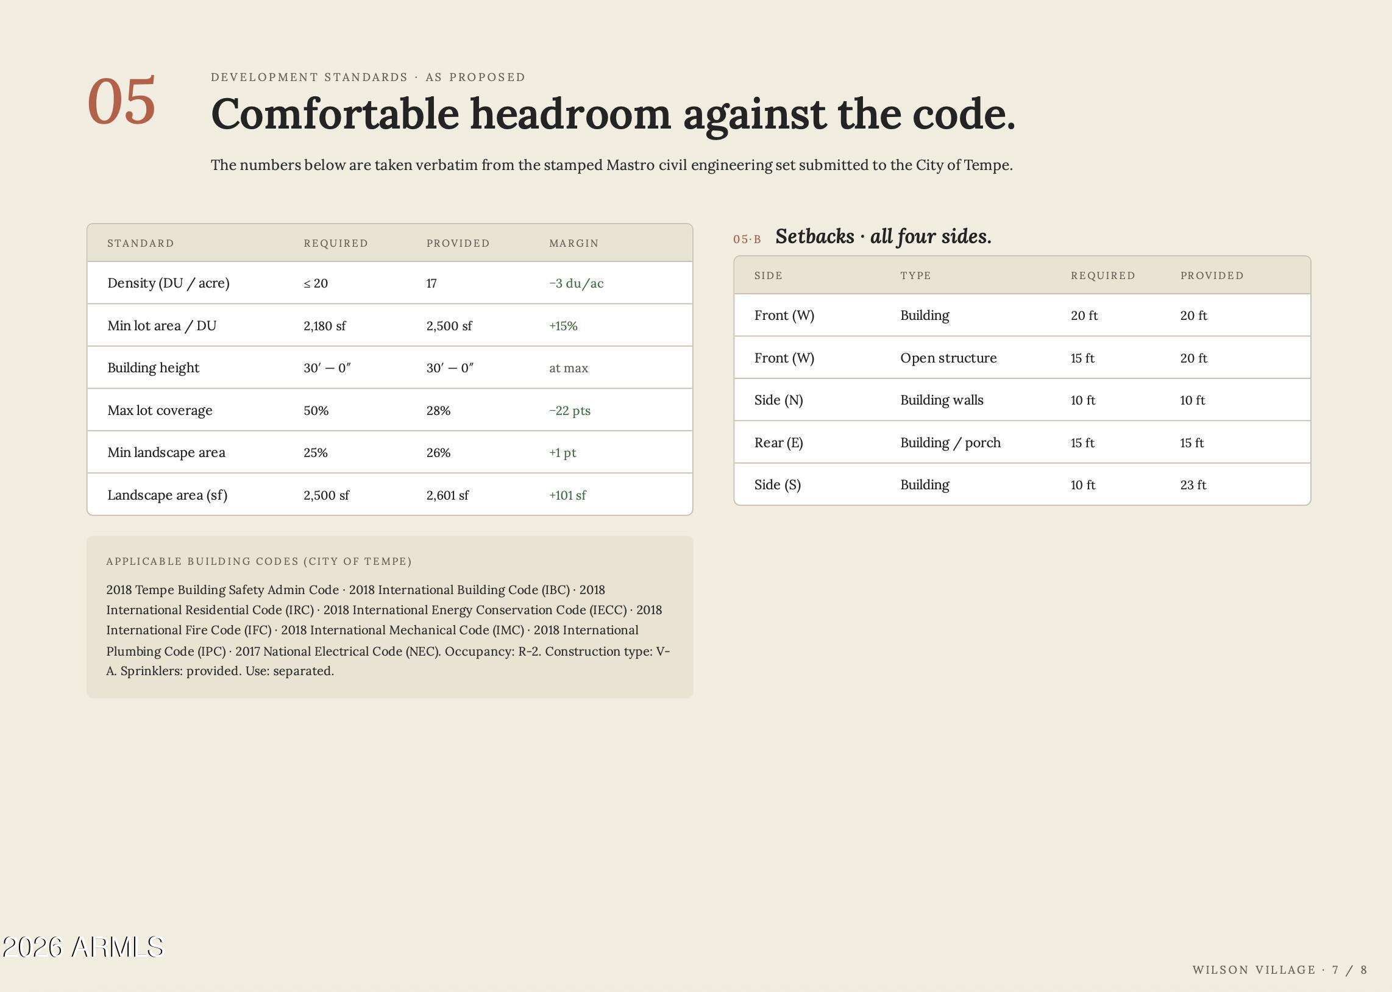Image resolution: width=1392 pixels, height=992 pixels.
Task: Click the Side (N) Building walls row
Action: [1022, 400]
